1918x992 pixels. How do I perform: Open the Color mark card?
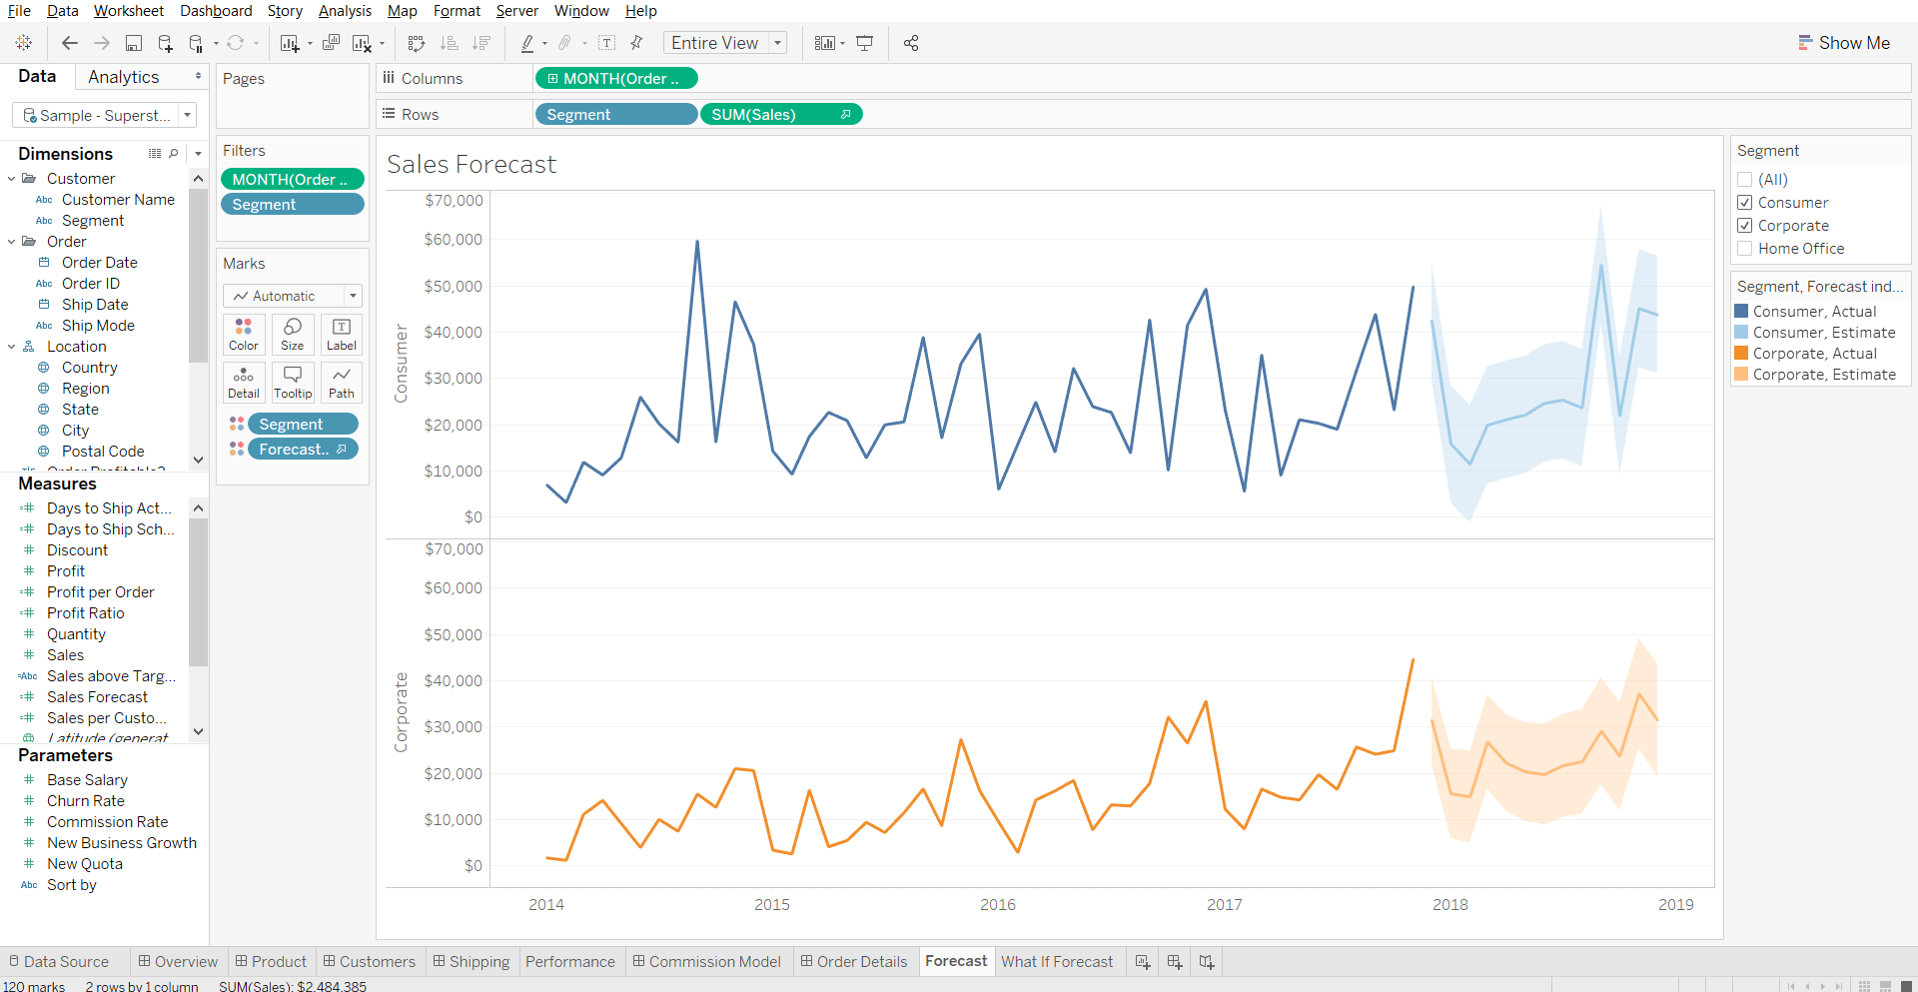coord(243,335)
